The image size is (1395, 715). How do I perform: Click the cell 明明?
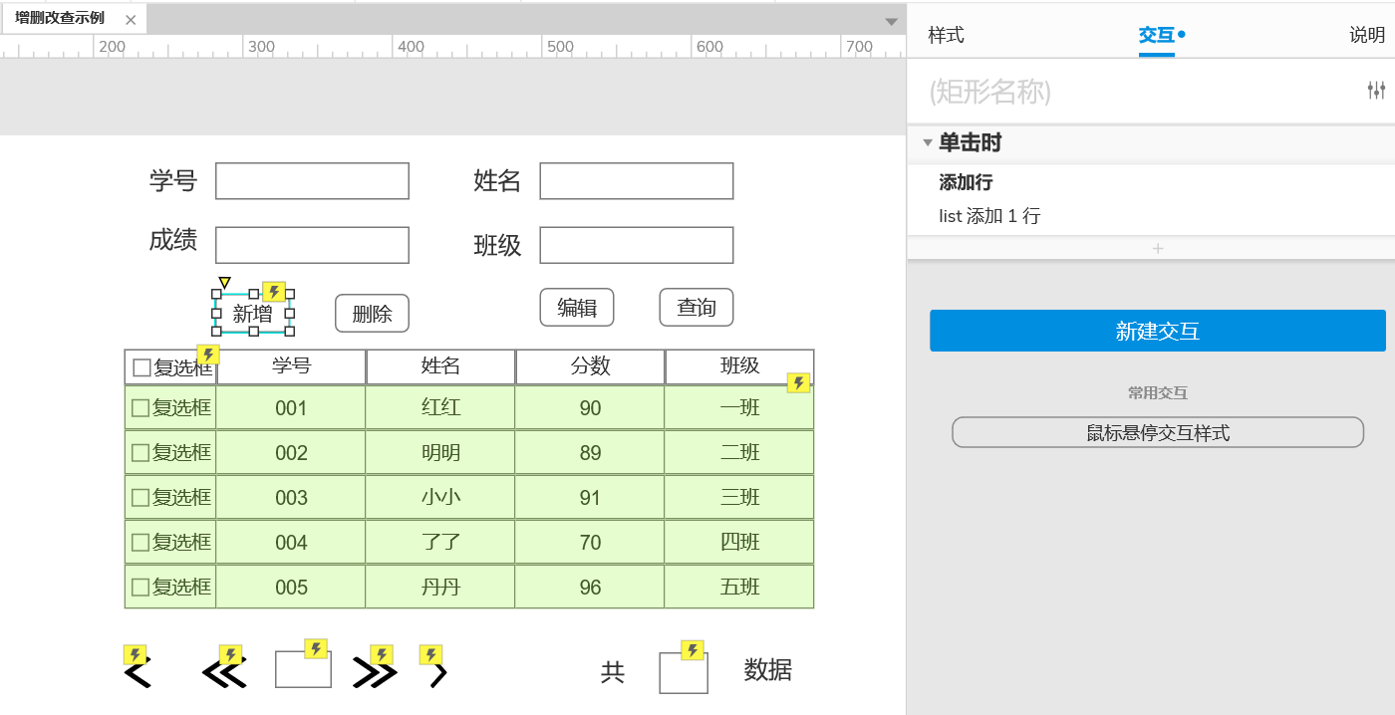point(440,452)
